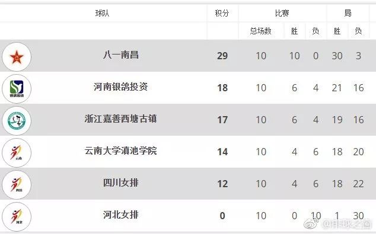Open the 四川女排 team name
The image size is (376, 234).
pyautogui.click(x=121, y=182)
